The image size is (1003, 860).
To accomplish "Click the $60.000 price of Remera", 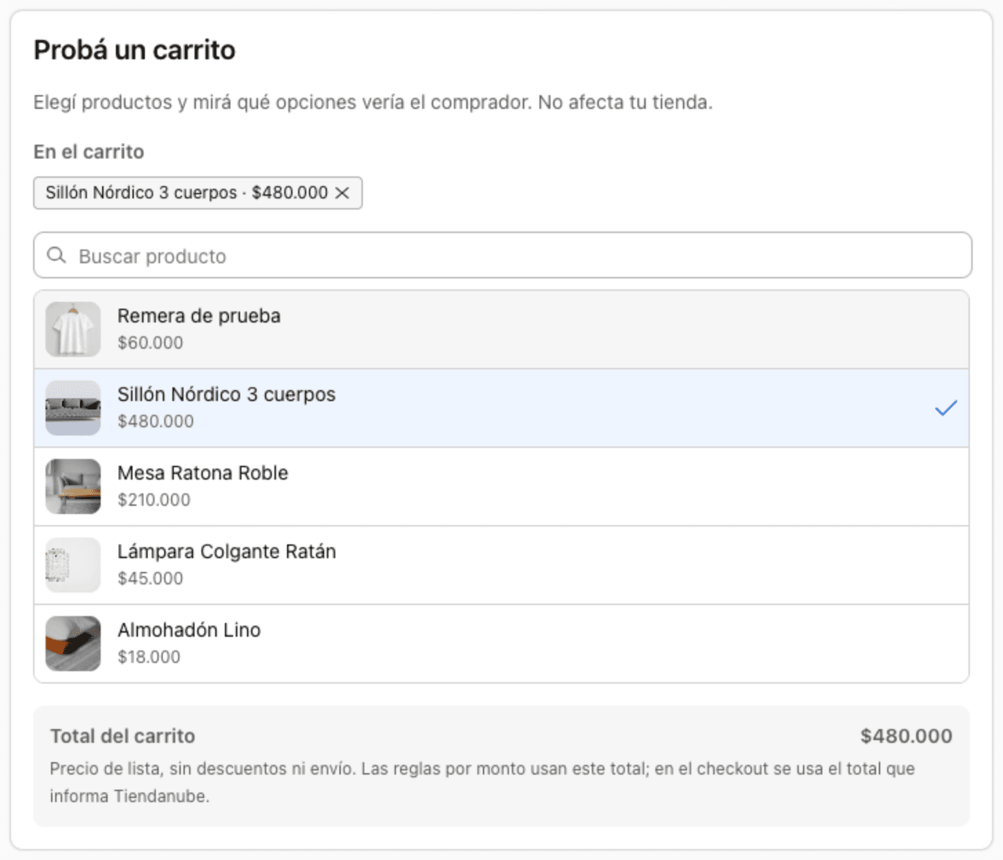I will coord(150,342).
